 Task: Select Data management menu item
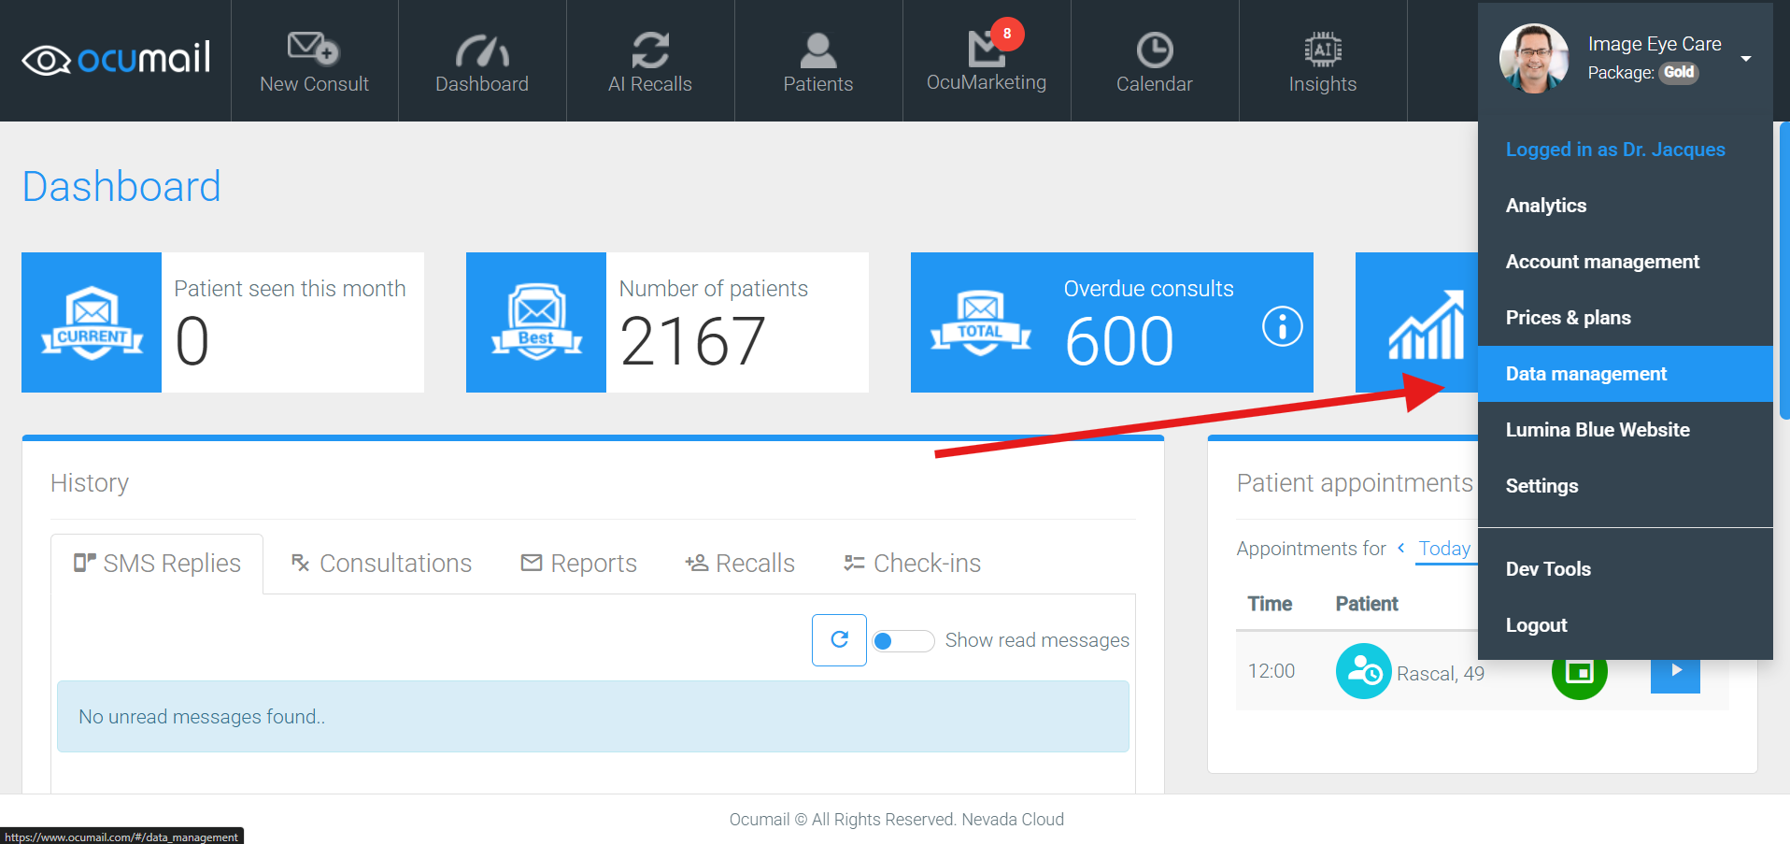coord(1626,374)
